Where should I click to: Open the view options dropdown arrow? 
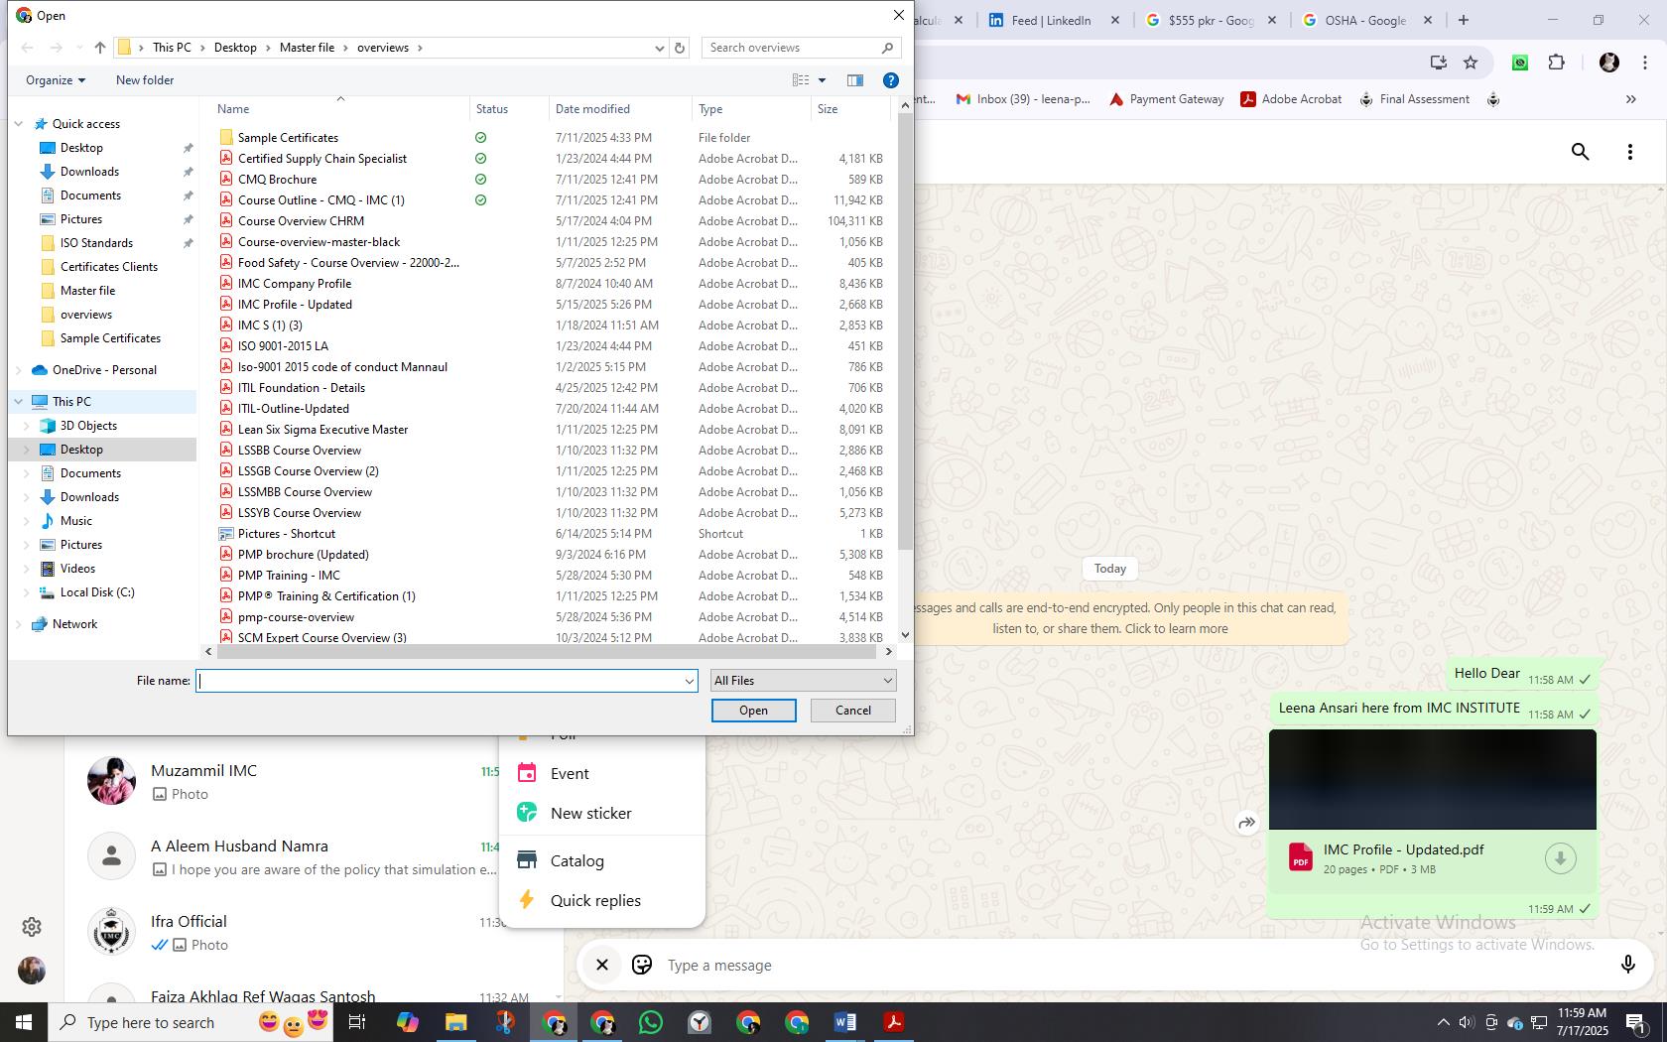(x=822, y=80)
